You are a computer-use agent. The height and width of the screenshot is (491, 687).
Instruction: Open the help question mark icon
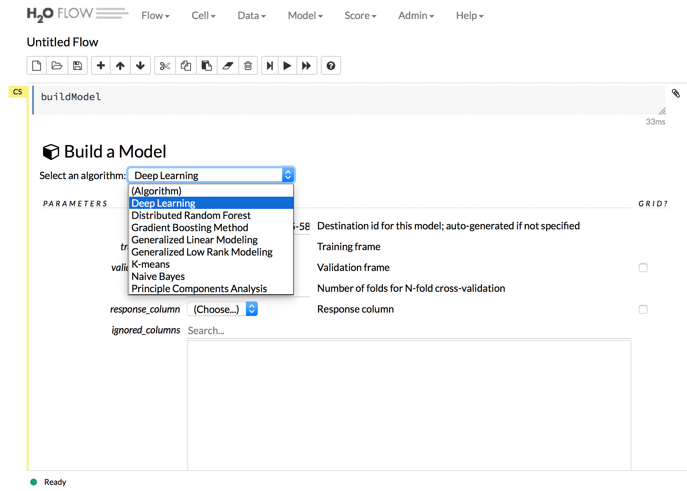click(x=331, y=66)
